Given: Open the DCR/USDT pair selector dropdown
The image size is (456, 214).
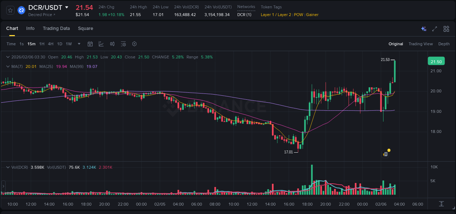Looking at the screenshot, I should coord(66,7).
